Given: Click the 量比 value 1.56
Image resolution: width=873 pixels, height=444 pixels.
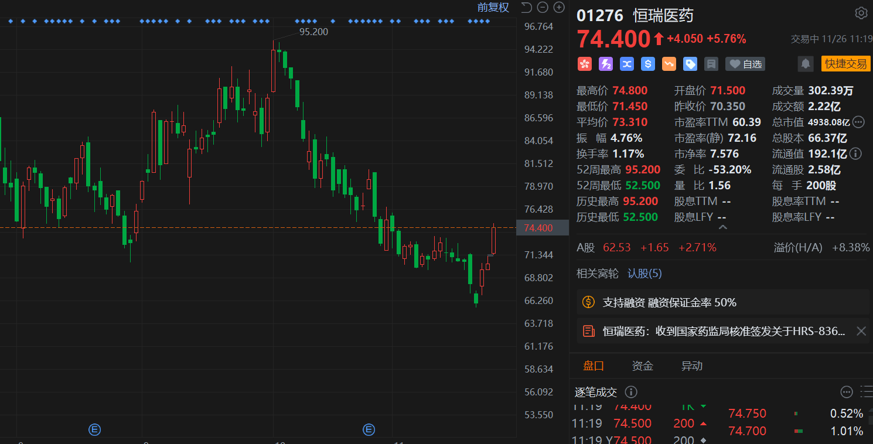Looking at the screenshot, I should [719, 186].
